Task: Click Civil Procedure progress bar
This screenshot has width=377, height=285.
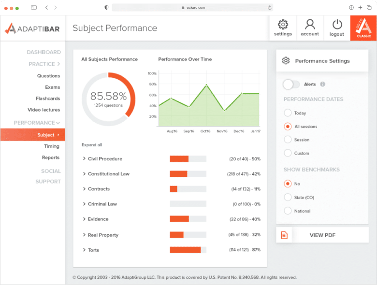Action: tap(188, 158)
